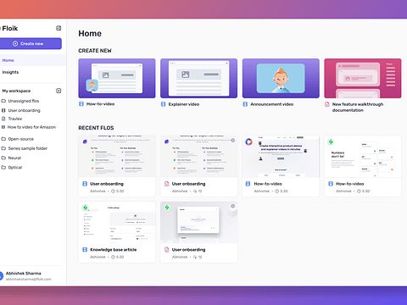407x305 pixels.
Task: Start an Announcement video
Action: (281, 79)
